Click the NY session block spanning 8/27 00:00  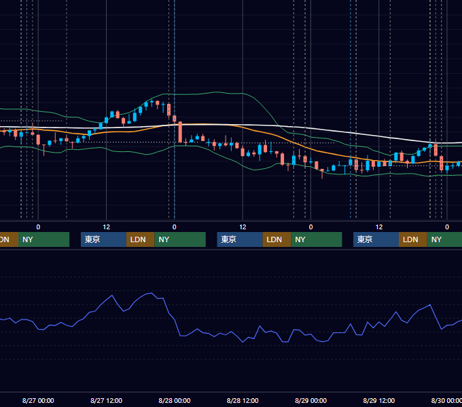tap(44, 239)
